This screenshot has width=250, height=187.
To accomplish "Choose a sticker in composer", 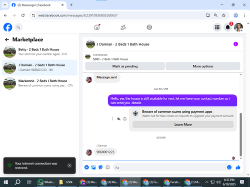I will click(x=100, y=167).
